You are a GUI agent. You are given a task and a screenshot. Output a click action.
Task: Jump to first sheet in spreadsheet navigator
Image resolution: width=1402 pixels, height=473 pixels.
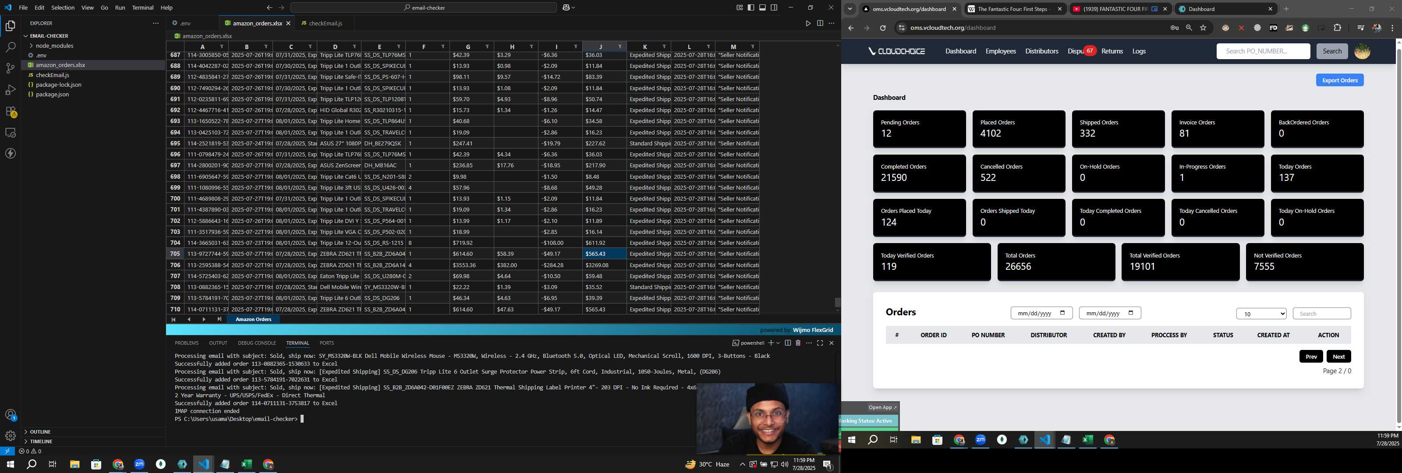[173, 320]
